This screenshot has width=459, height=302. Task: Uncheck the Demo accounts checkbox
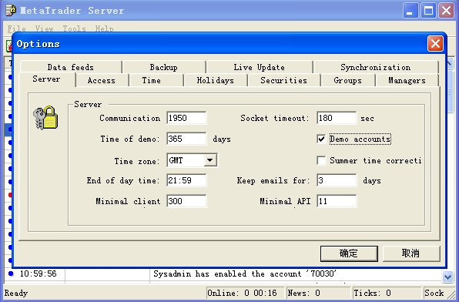pyautogui.click(x=321, y=139)
